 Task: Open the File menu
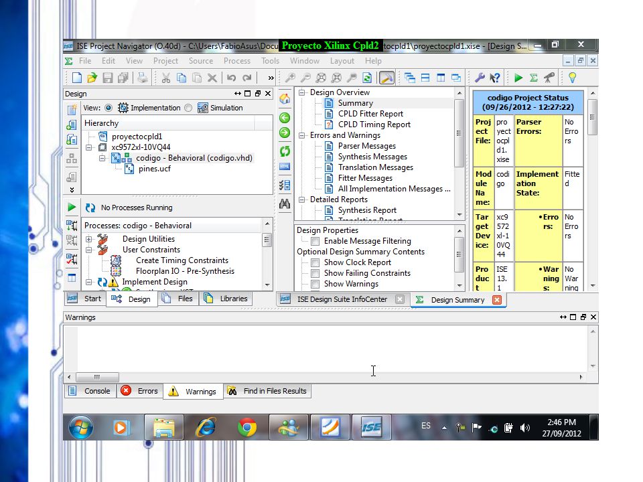tap(85, 61)
